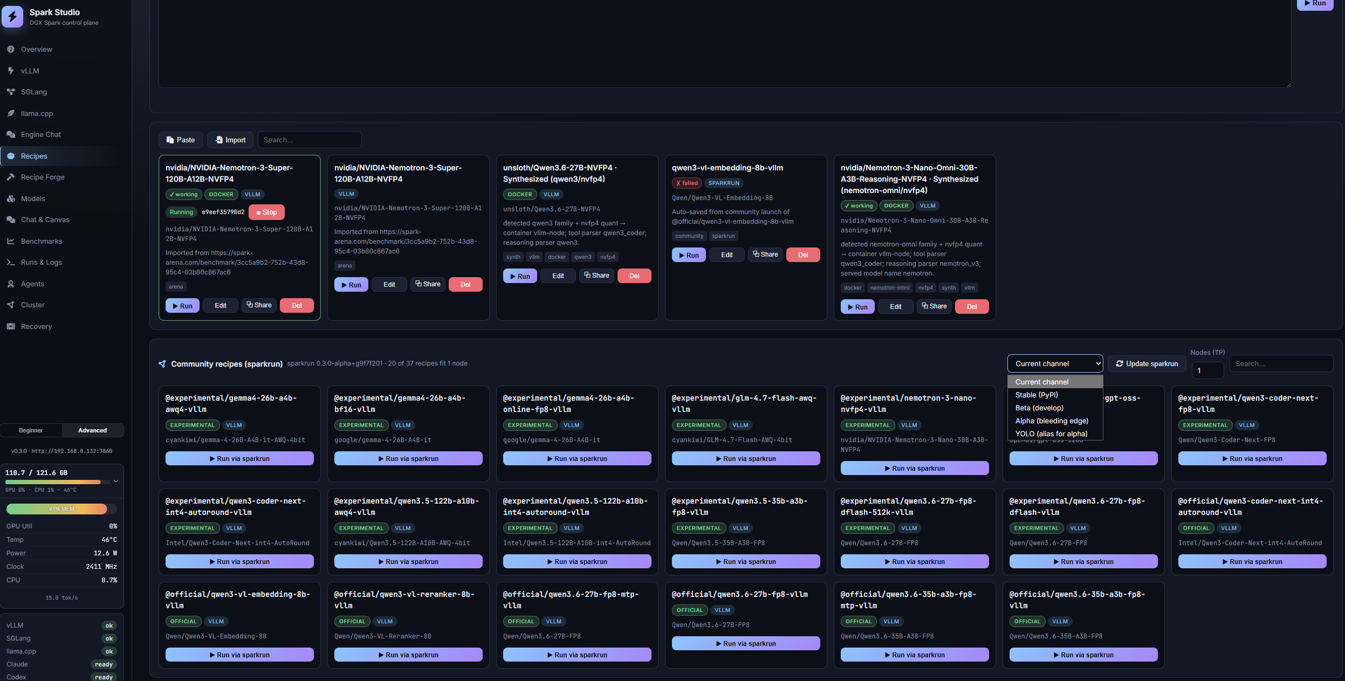Delete the unsloth/Qwen3.6-27B-NVFP4 recipe
1345x681 pixels.
(634, 276)
